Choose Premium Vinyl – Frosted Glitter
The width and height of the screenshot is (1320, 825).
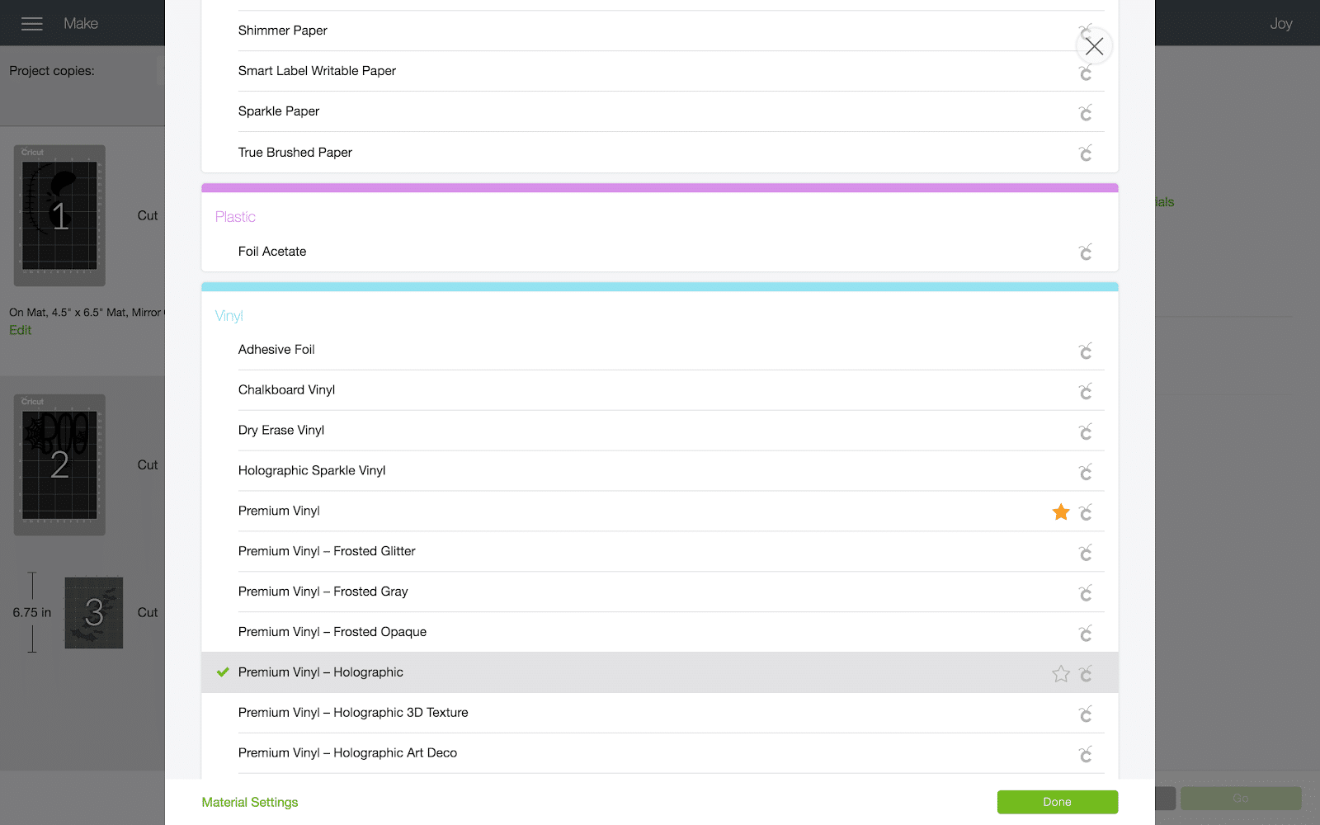point(660,552)
